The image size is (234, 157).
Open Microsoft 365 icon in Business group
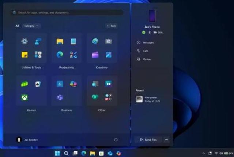click(73, 84)
